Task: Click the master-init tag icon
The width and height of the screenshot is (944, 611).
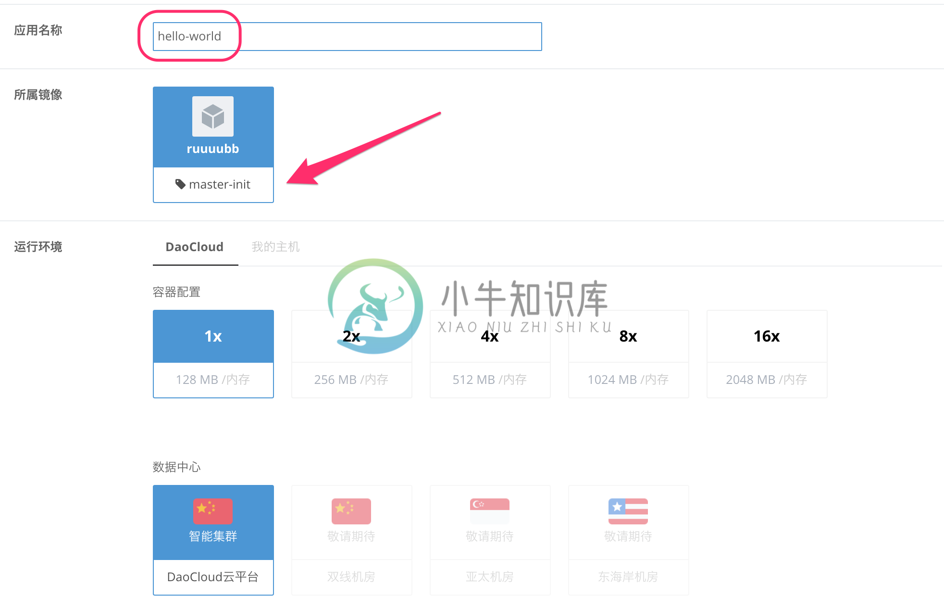Action: [x=180, y=184]
